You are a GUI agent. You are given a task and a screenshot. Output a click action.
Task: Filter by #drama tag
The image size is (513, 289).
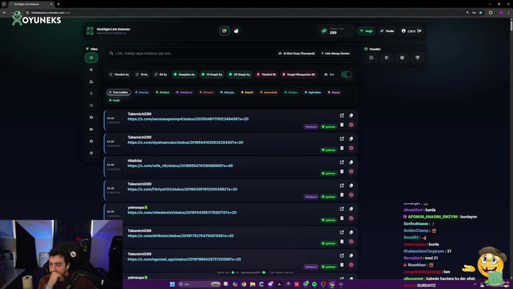[x=207, y=92]
